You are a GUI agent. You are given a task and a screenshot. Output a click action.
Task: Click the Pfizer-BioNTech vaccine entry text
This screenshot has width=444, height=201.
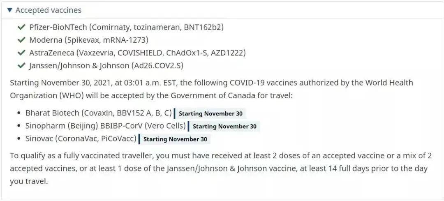(127, 27)
